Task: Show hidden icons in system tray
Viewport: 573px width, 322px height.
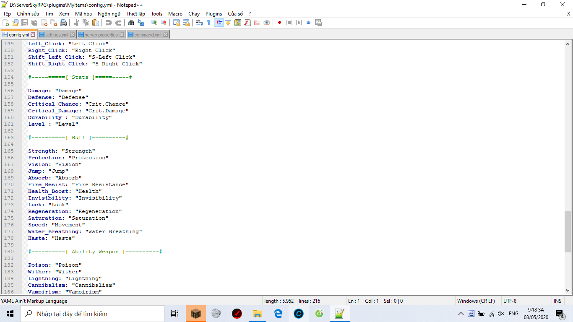Action: pos(461,314)
